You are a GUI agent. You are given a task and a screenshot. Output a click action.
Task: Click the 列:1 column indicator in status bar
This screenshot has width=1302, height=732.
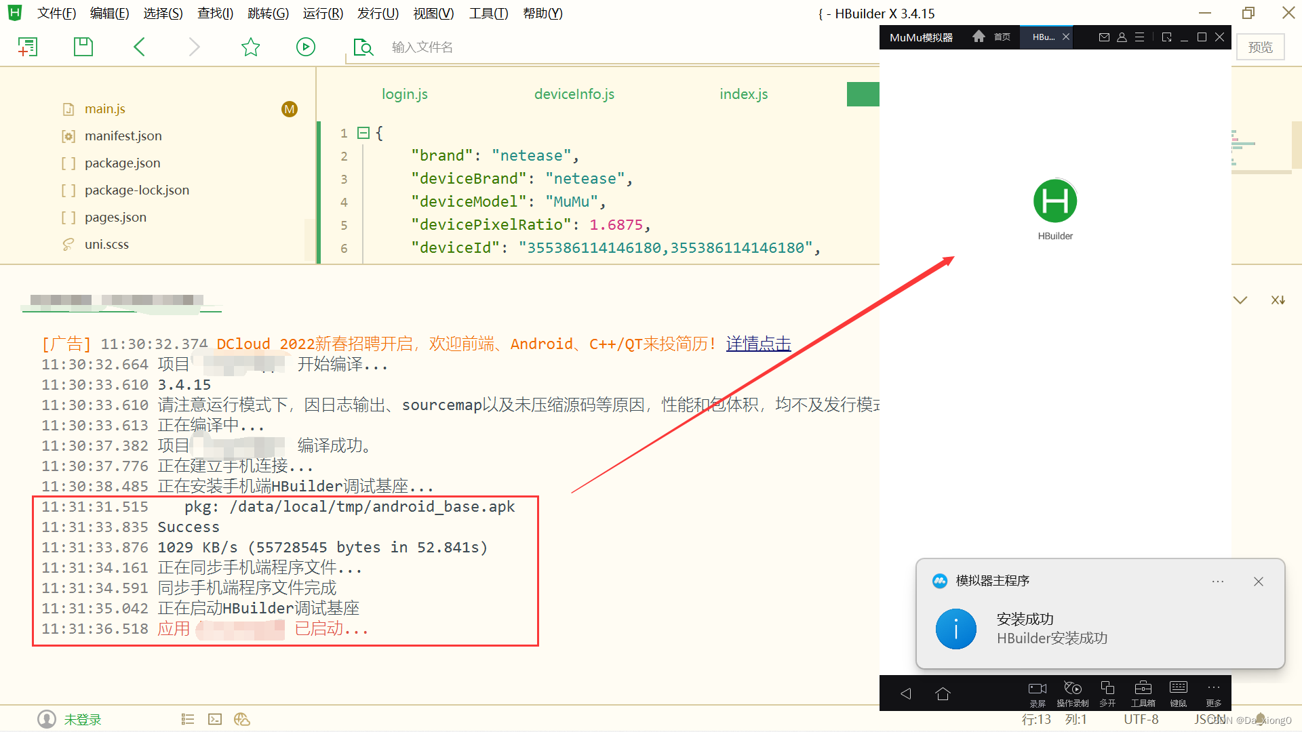point(1076,720)
